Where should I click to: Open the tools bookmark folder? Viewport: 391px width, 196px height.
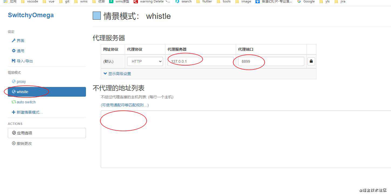(224, 1)
